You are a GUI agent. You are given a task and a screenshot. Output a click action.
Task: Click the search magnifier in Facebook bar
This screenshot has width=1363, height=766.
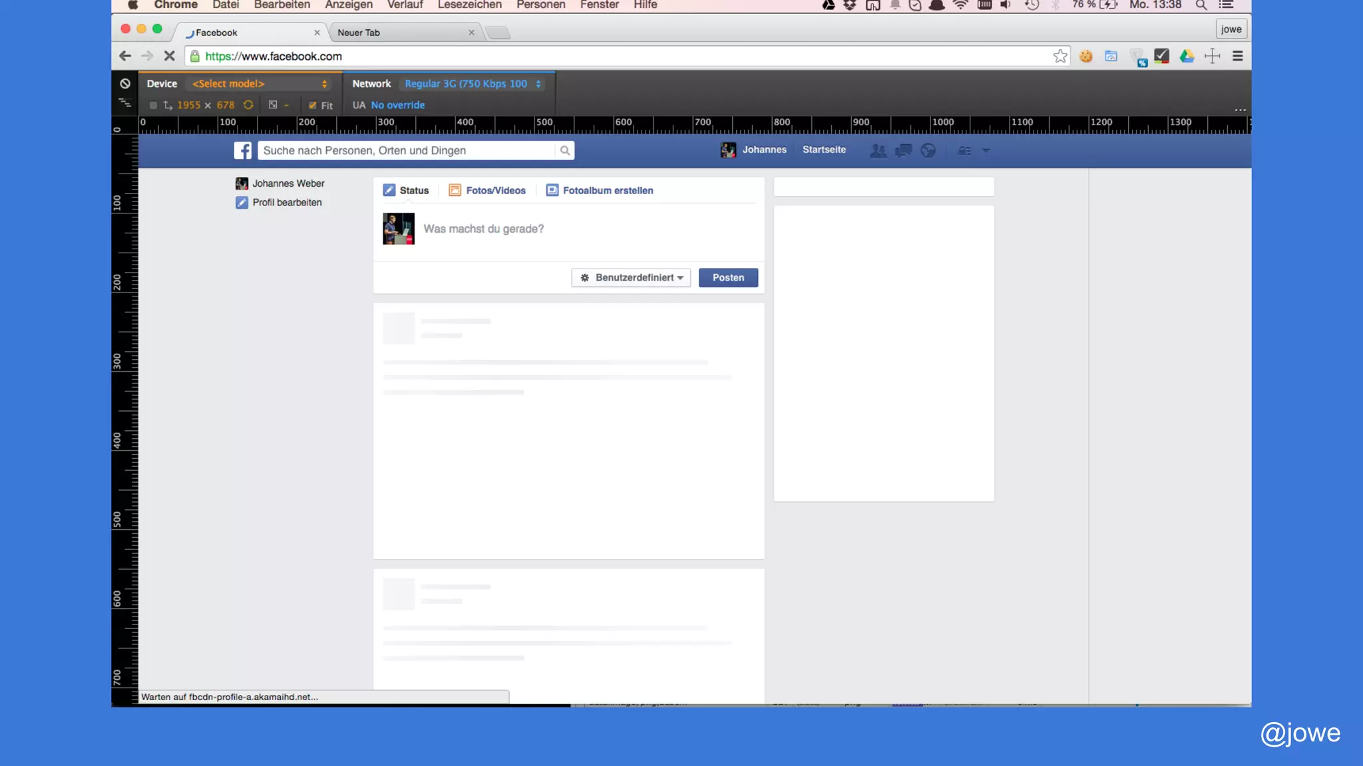(x=565, y=151)
